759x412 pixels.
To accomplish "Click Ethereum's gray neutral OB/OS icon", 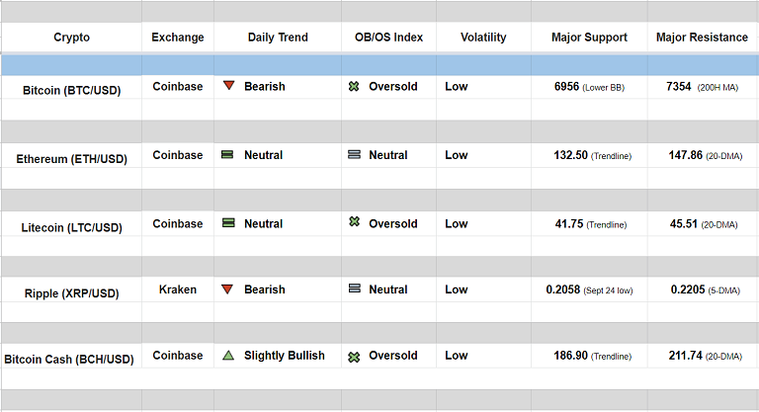I will click(354, 155).
